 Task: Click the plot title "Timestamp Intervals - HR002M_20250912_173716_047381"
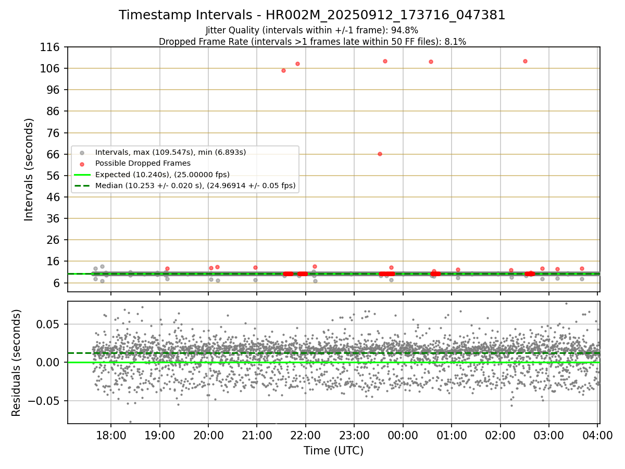tap(312, 15)
